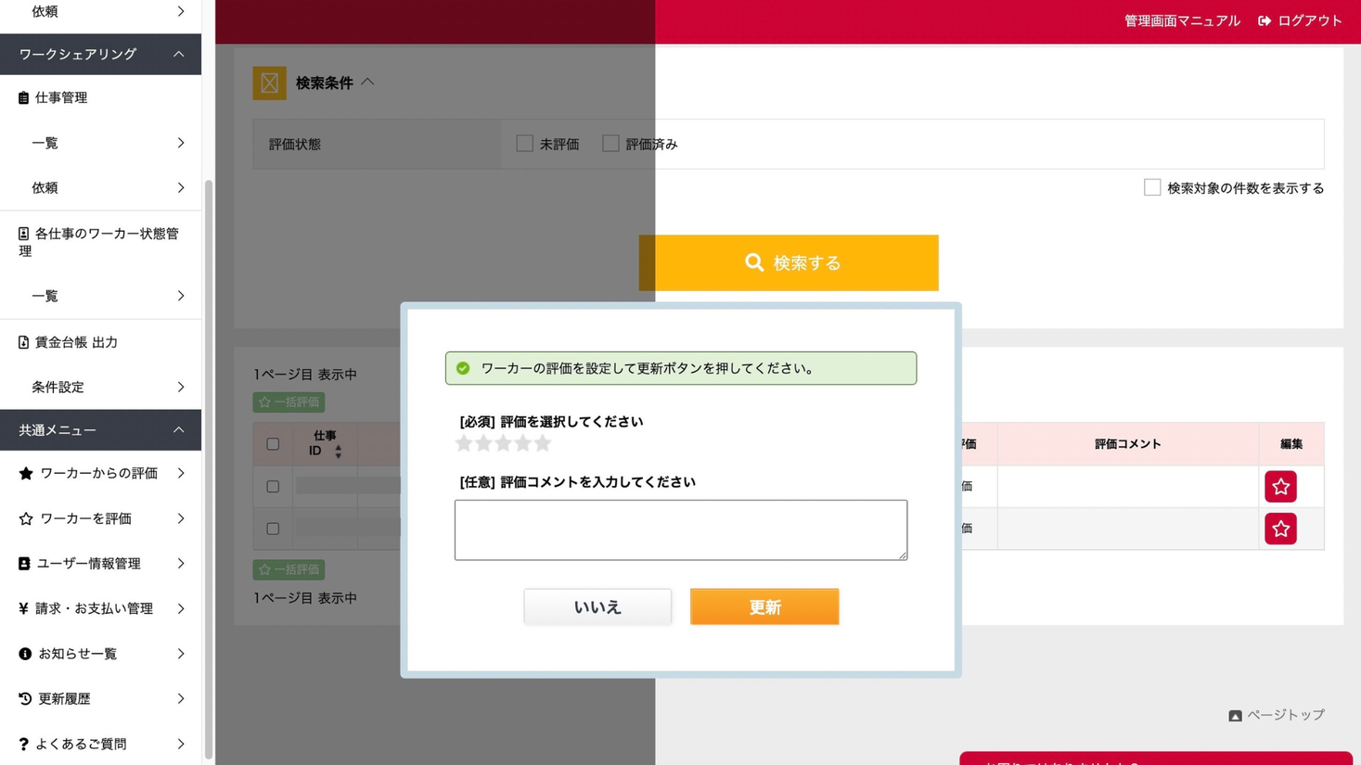Check 検索対象の件数を表示する option
The image size is (1361, 765).
click(1152, 186)
